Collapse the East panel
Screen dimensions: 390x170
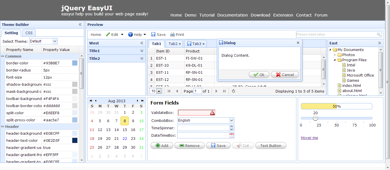[x=379, y=43]
